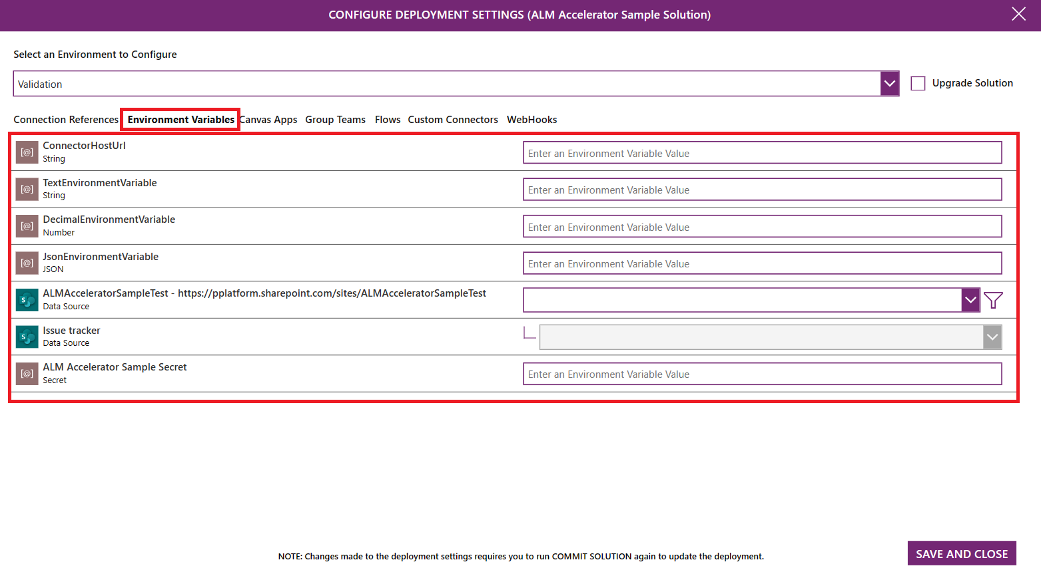Click the 'Secret' type label
The width and height of the screenshot is (1041, 578).
[x=55, y=380]
